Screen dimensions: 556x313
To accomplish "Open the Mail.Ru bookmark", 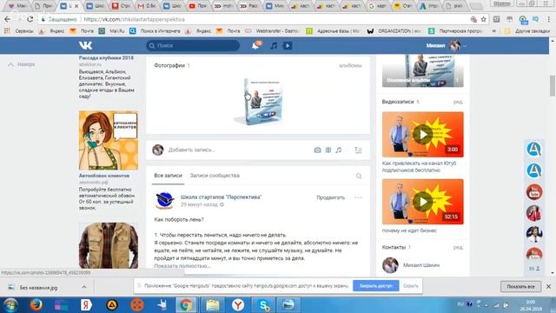I will click(112, 31).
